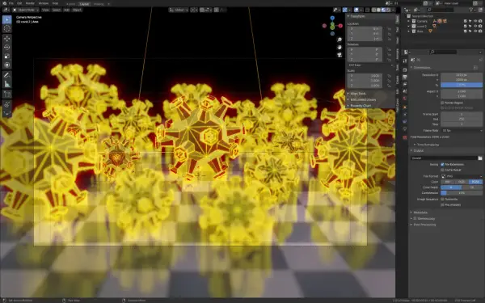485x303 pixels.
Task: Select the Annotate pencil tool
Action: [6, 75]
